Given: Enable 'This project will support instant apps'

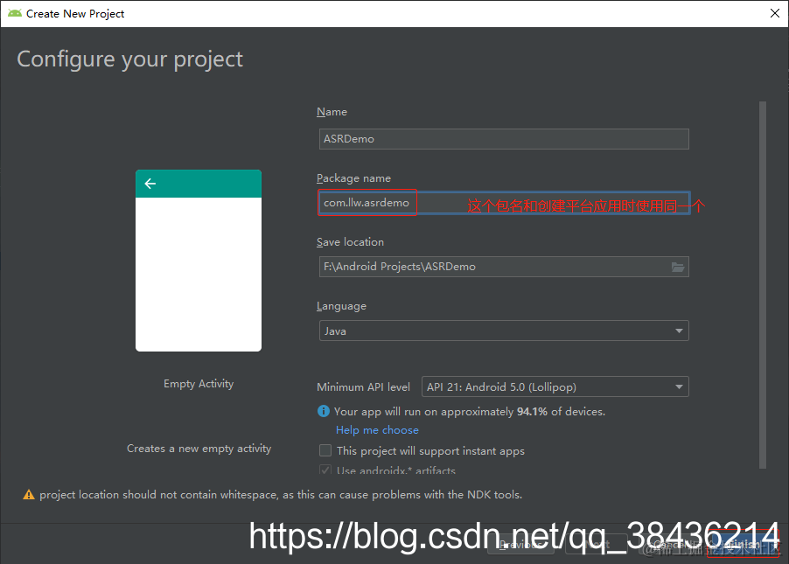Looking at the screenshot, I should tap(325, 449).
